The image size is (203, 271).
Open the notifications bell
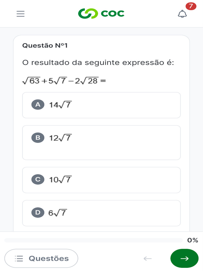(x=182, y=14)
